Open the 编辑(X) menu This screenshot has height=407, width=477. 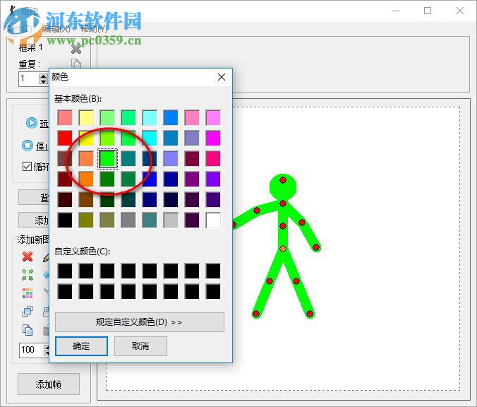click(x=56, y=29)
